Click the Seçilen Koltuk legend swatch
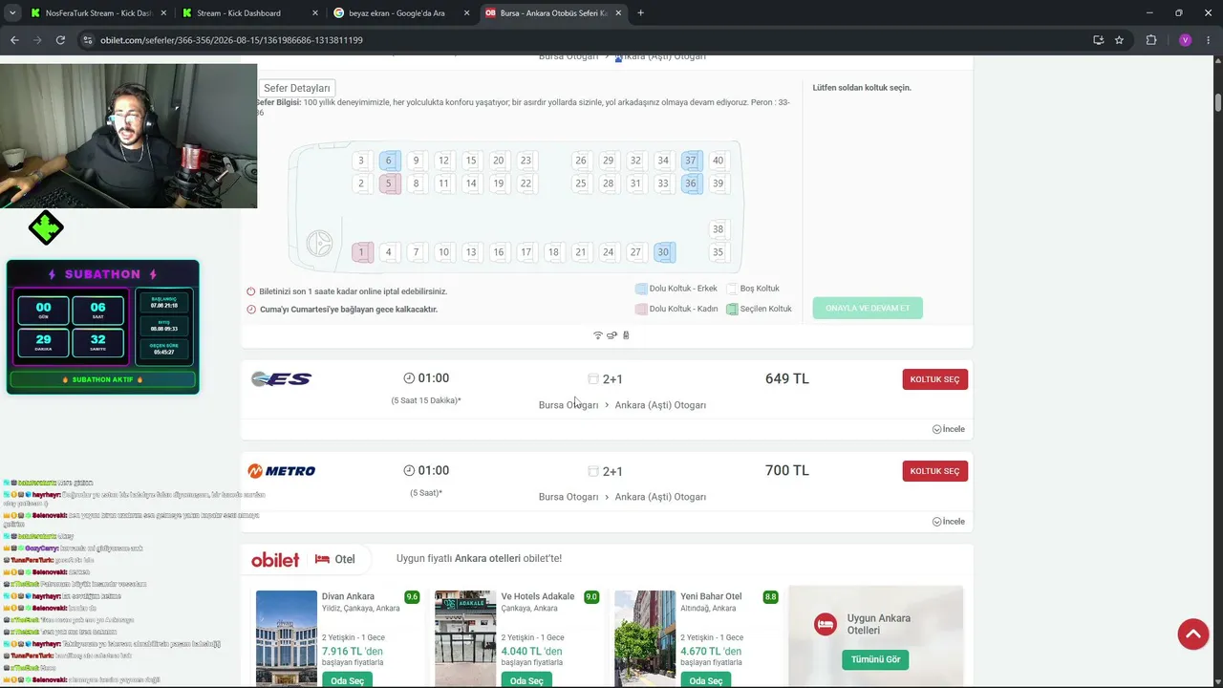 (x=732, y=309)
